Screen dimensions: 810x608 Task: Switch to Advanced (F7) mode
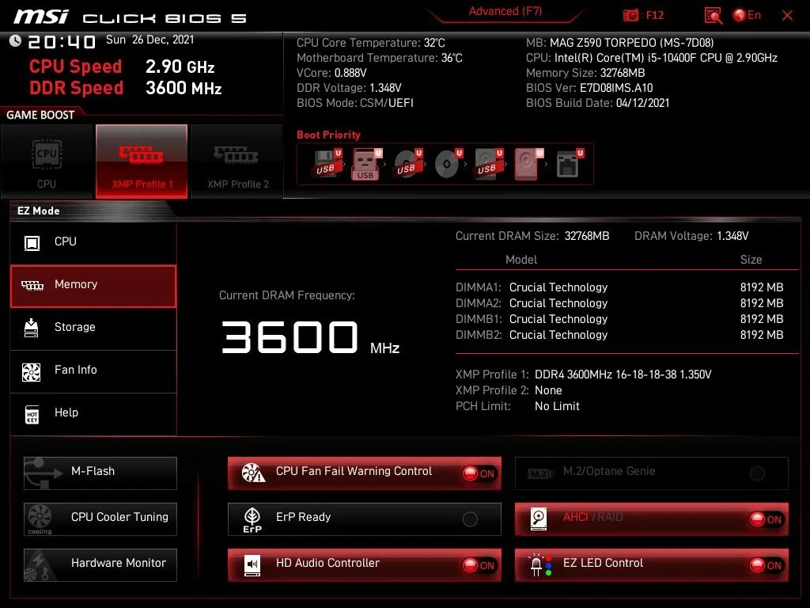(505, 11)
